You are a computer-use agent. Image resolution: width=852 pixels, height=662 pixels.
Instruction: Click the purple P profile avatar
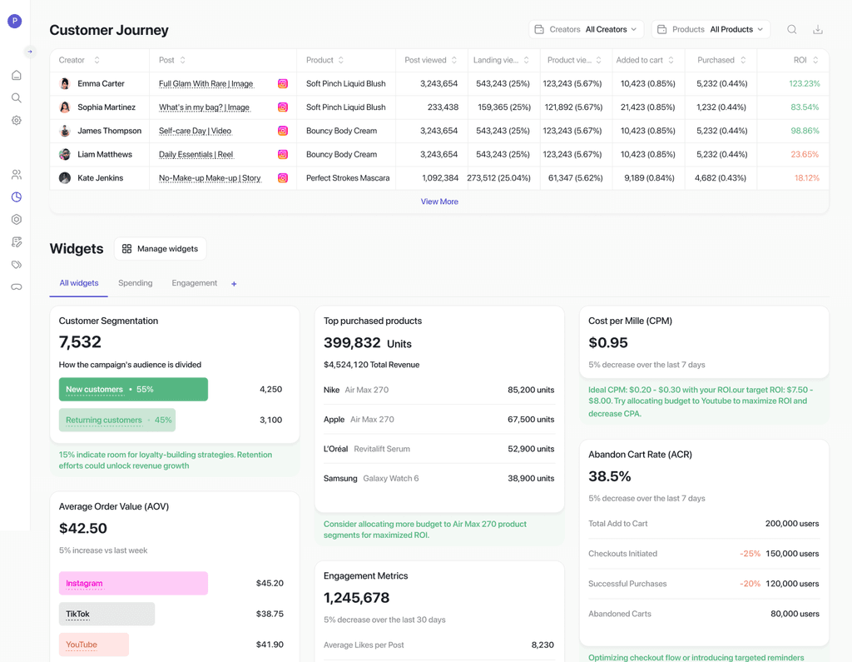(x=15, y=21)
